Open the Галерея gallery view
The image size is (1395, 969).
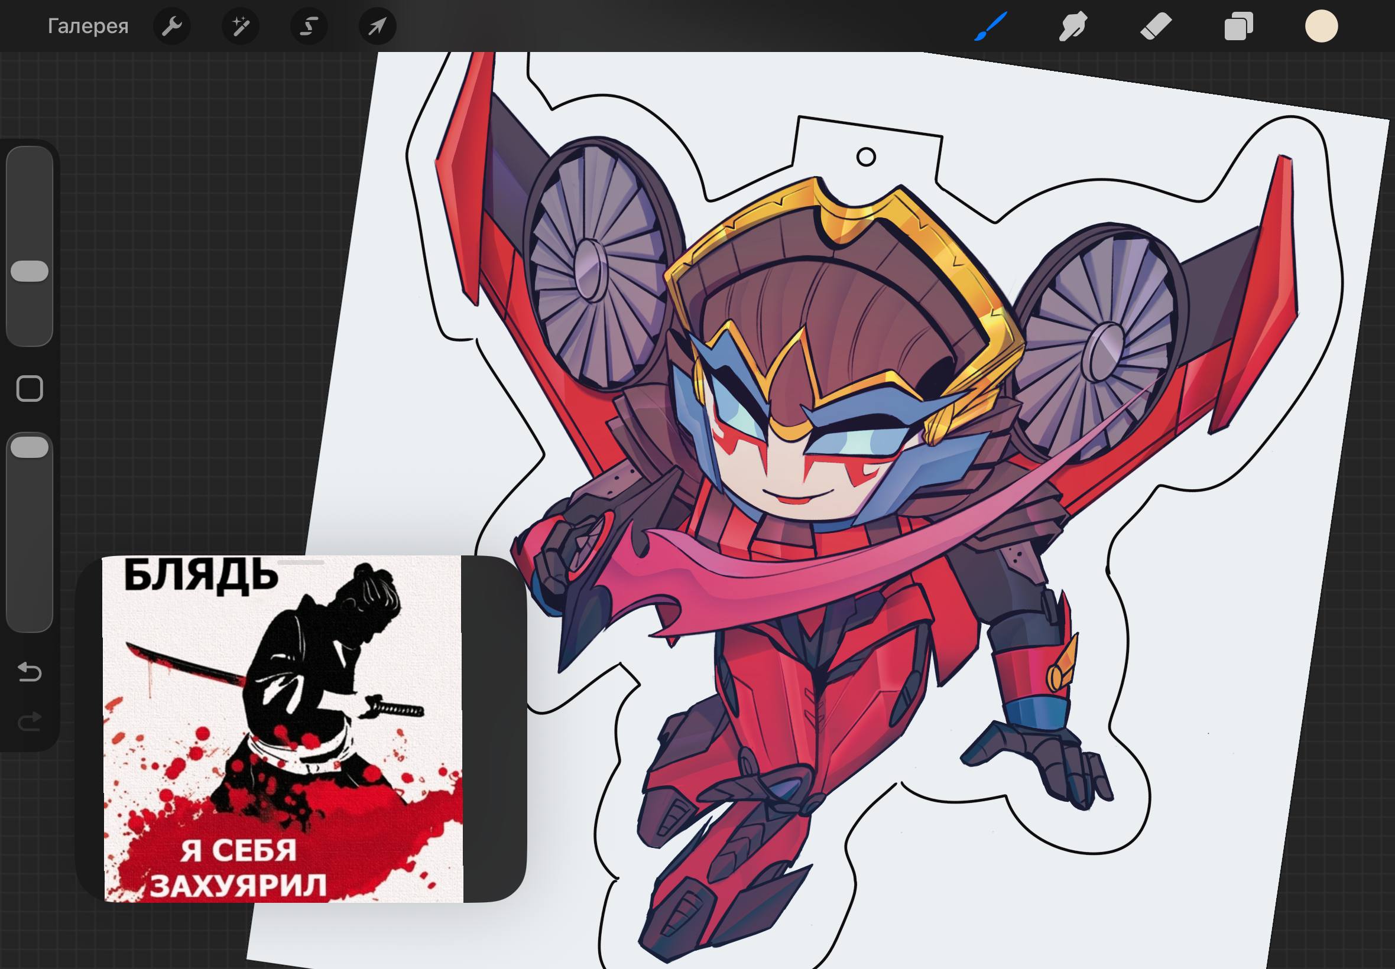pyautogui.click(x=88, y=26)
